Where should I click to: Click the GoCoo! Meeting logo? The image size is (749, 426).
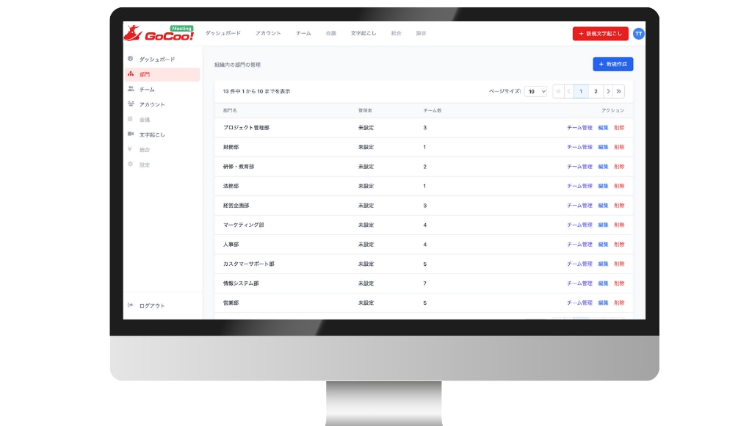(159, 34)
